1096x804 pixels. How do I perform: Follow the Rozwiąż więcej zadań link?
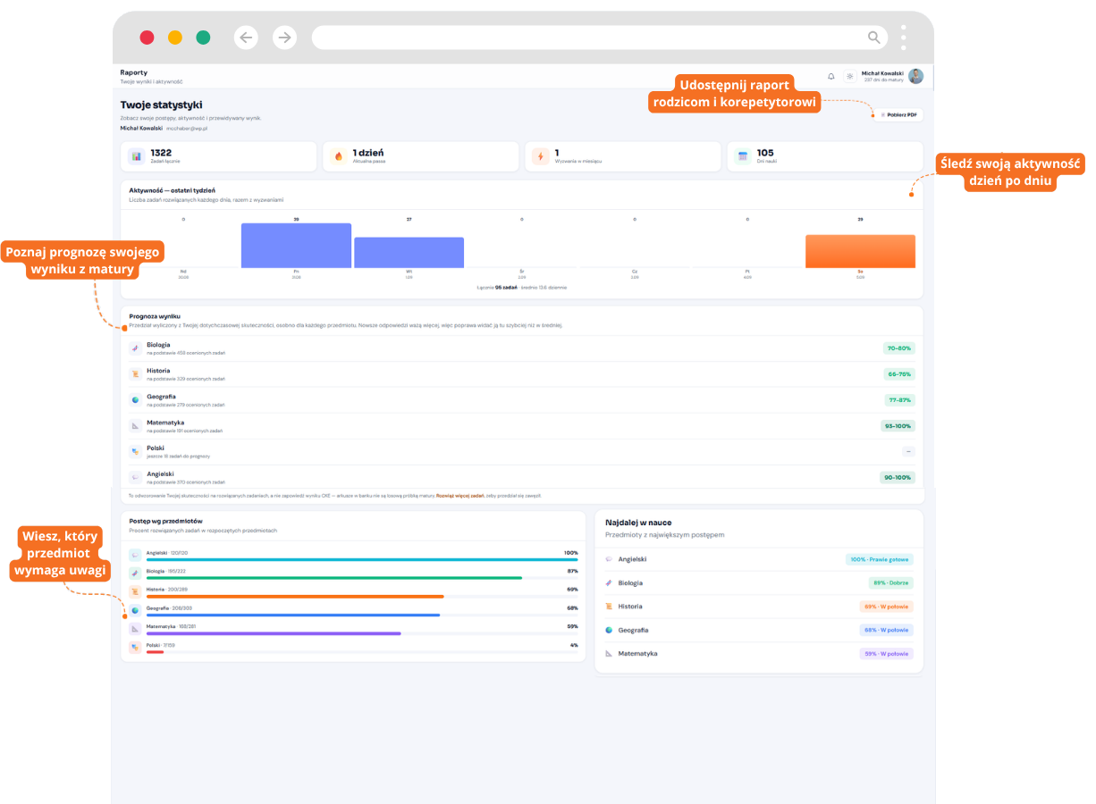(x=459, y=495)
